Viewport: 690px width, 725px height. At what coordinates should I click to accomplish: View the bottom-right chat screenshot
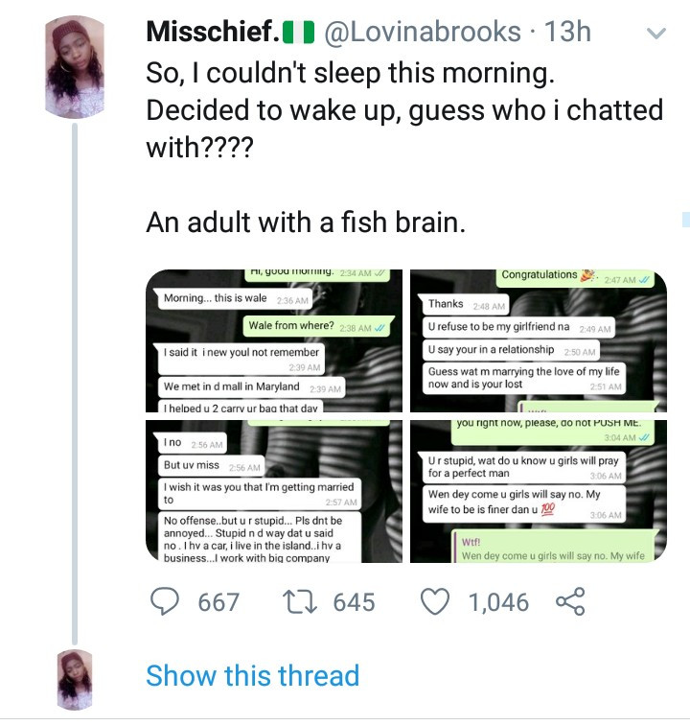pos(539,491)
